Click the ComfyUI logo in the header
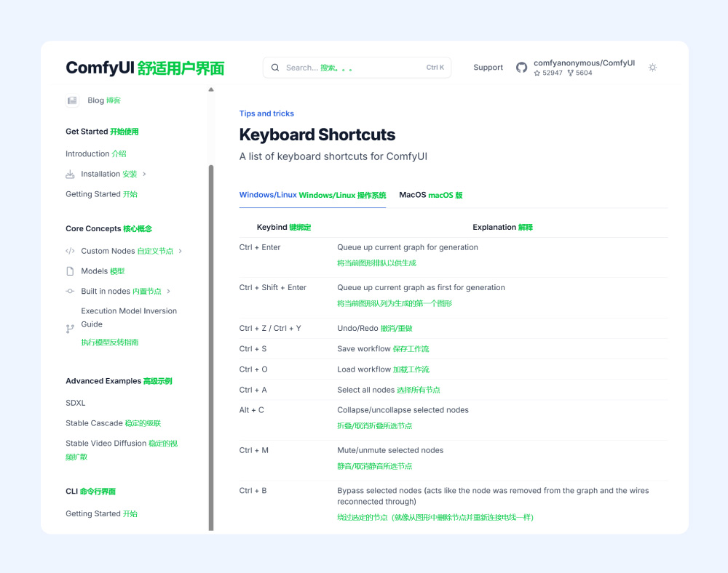The width and height of the screenshot is (728, 573). tap(145, 68)
